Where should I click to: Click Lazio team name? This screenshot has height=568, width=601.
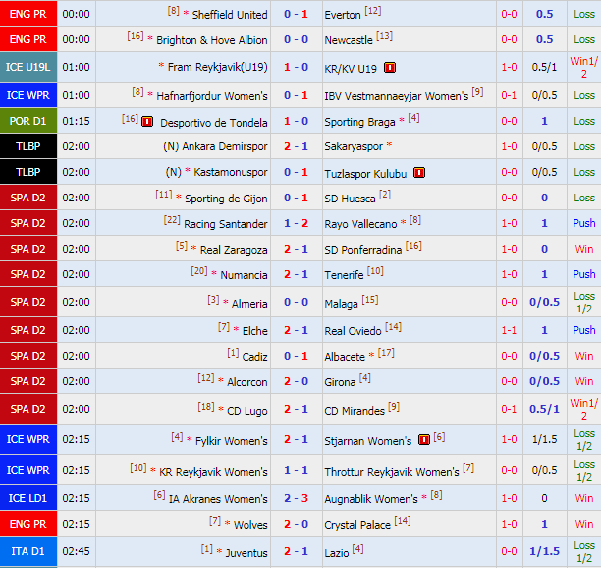tap(337, 552)
